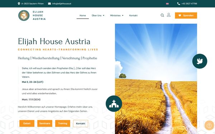Click the Matt. 17.11 (SCH) reference
This screenshot has width=215, height=134.
point(31,100)
